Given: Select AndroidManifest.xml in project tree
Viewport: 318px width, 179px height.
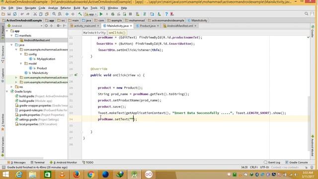Looking at the screenshot, I should [36, 40].
